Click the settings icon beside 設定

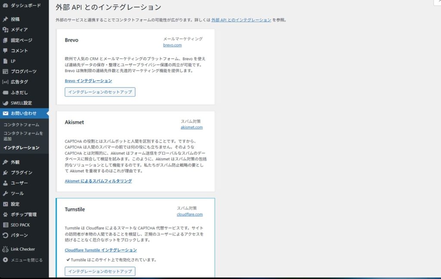point(5,204)
